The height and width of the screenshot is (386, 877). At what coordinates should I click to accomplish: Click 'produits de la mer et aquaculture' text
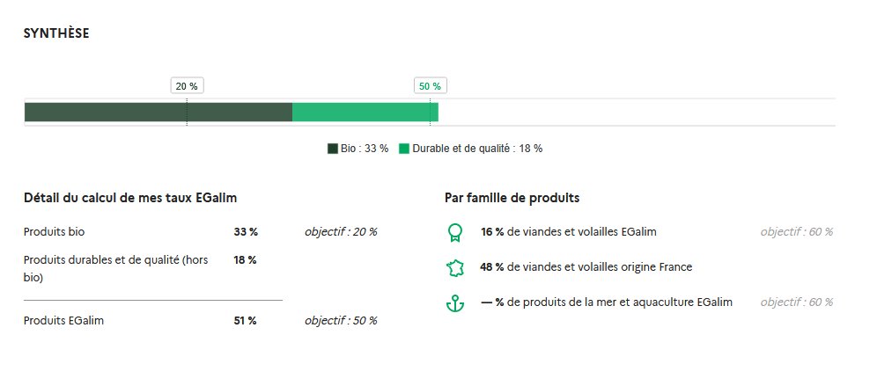point(620,302)
